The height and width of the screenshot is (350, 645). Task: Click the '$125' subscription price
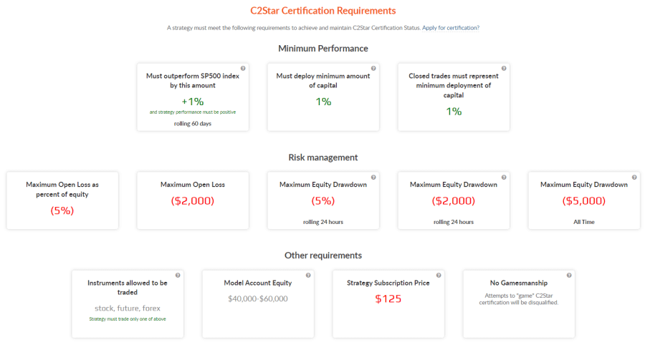click(x=388, y=298)
